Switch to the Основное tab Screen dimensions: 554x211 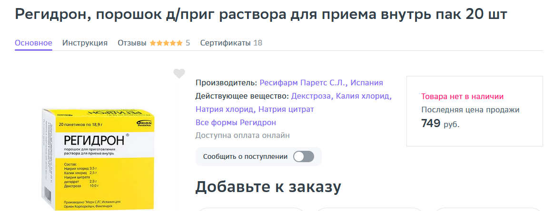click(33, 43)
